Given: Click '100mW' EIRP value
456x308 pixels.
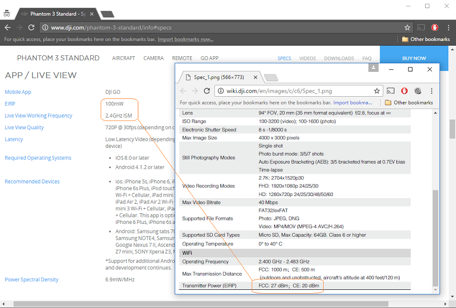Looking at the screenshot, I should pyautogui.click(x=115, y=104).
